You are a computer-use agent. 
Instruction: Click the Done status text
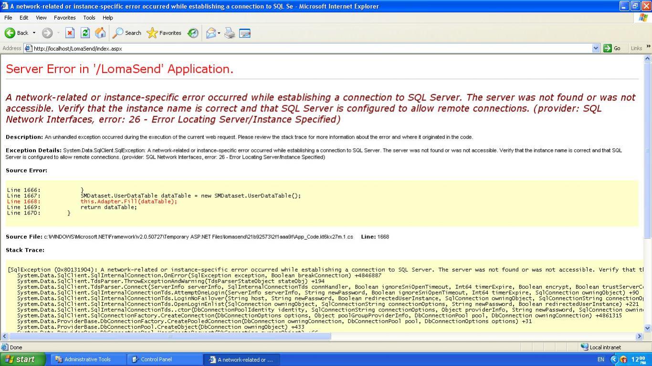coord(16,347)
